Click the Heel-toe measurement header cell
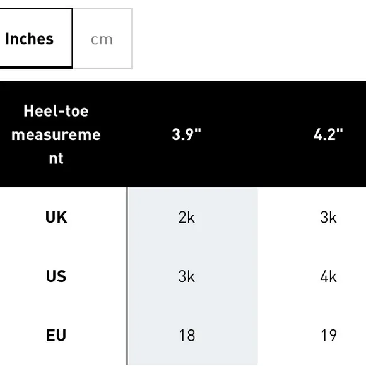 coord(56,134)
